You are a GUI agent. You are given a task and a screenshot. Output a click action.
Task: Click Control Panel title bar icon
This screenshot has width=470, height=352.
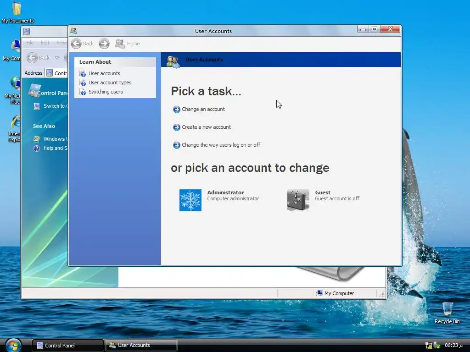point(27,32)
